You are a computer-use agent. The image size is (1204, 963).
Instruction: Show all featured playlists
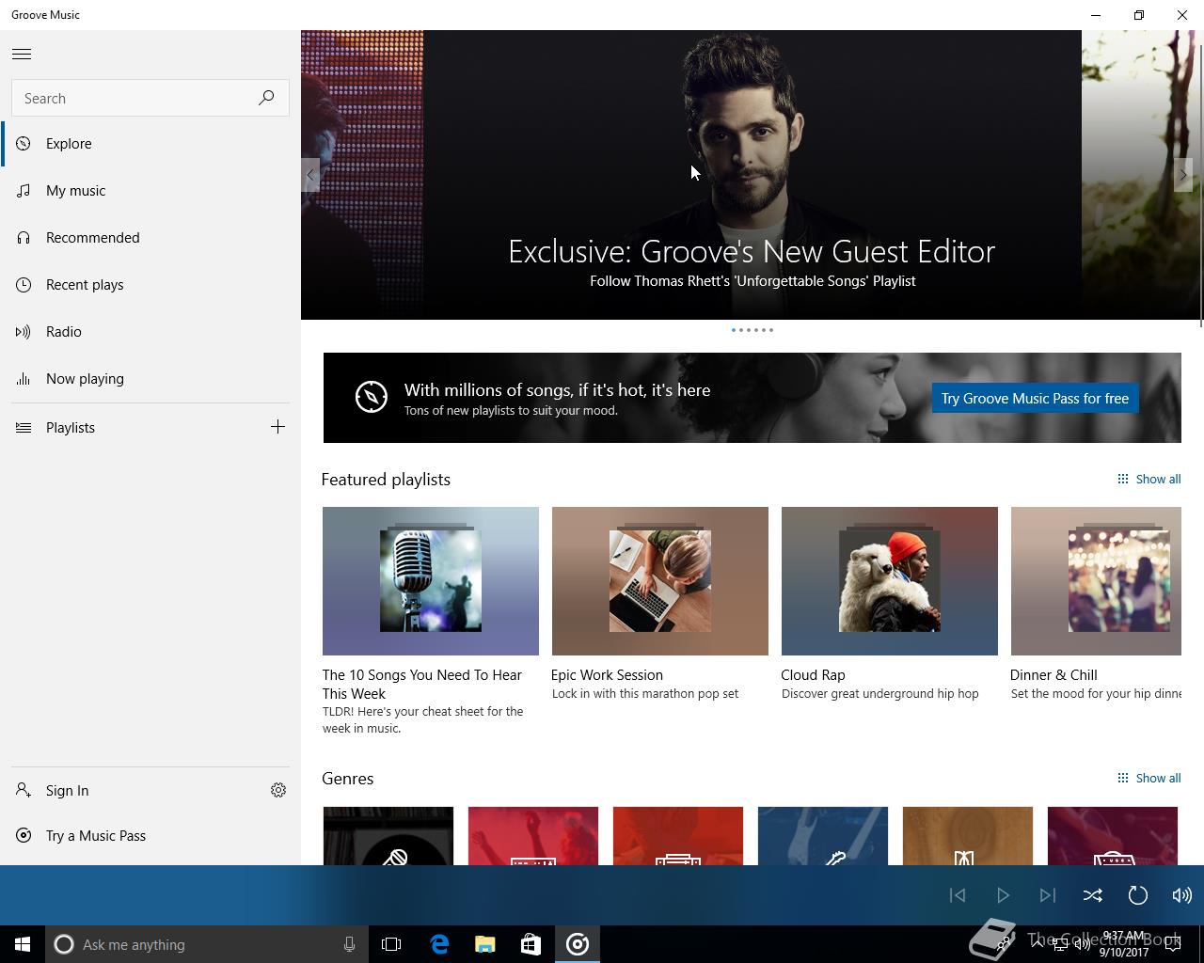1149,480
